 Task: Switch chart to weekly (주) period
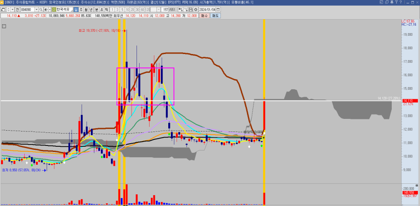80,9
